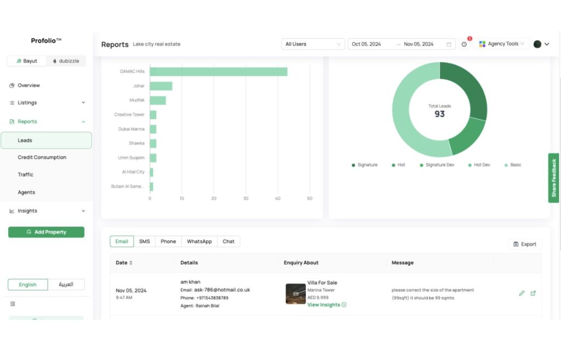Viewport: 561px width, 351px height.
Task: Select the Chat leads tab
Action: coord(228,241)
